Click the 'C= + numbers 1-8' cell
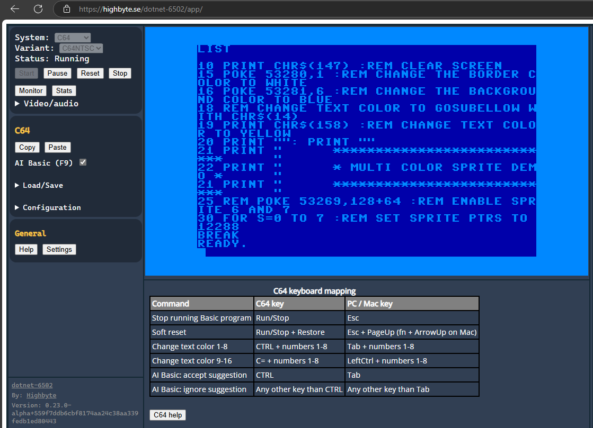Image resolution: width=593 pixels, height=428 pixels. (x=299, y=361)
